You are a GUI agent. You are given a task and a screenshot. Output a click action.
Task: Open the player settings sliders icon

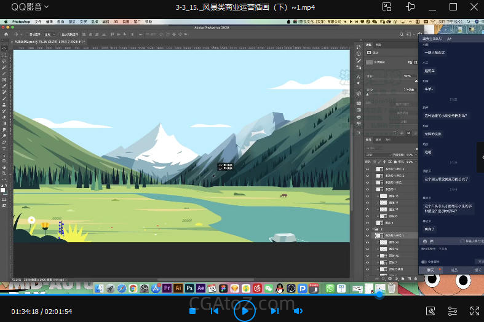(x=453, y=311)
